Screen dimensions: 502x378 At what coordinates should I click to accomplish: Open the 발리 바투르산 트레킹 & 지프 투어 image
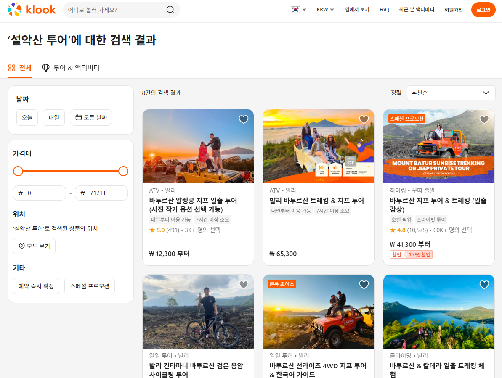(319, 146)
